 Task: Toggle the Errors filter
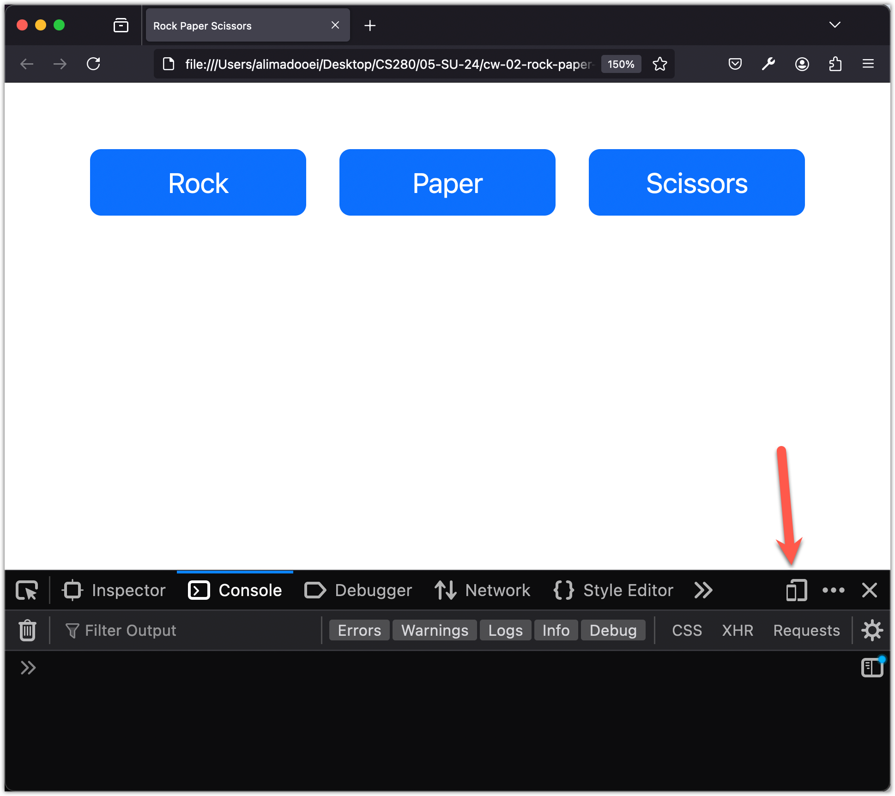tap(359, 630)
